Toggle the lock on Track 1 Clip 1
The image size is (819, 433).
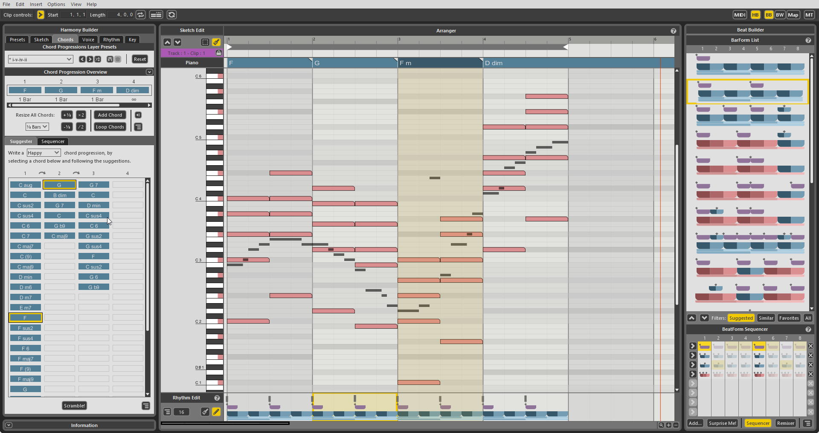[x=219, y=53]
